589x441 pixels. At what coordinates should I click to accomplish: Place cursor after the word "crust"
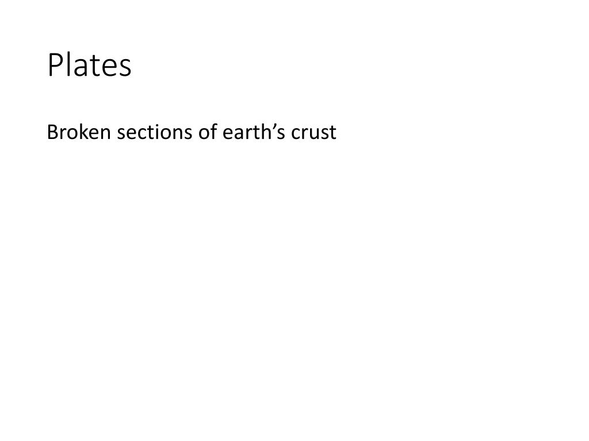click(337, 133)
